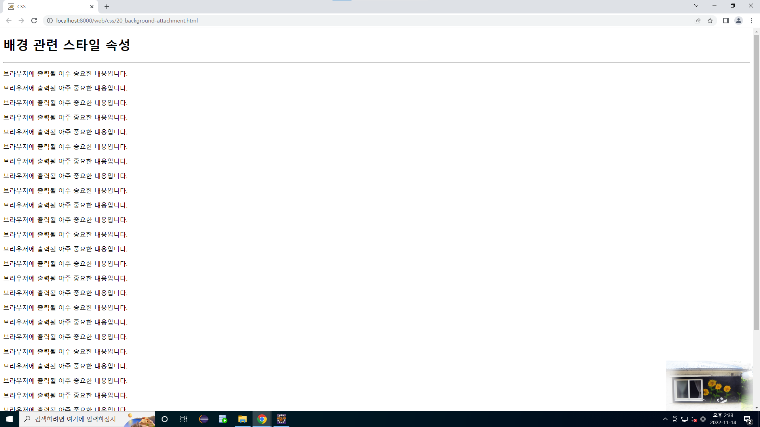
Task: Click the browser forward arrow
Action: [x=21, y=21]
